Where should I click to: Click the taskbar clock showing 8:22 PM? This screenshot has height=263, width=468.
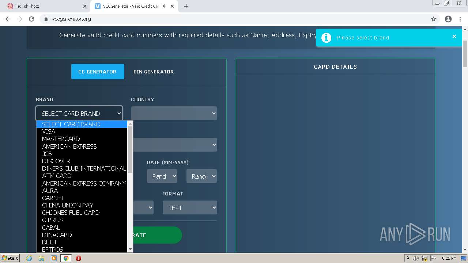(x=449, y=258)
